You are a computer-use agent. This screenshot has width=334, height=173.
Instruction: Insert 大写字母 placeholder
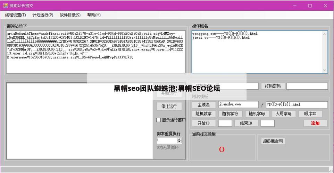(284, 114)
